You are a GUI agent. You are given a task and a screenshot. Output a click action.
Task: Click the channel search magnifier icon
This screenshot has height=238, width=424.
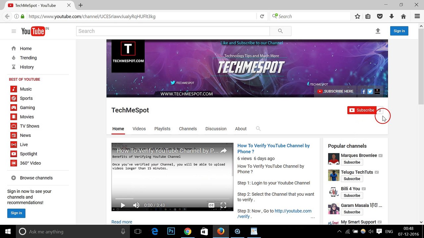[x=258, y=129]
